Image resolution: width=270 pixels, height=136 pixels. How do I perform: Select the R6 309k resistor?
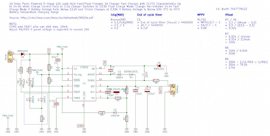(127, 91)
